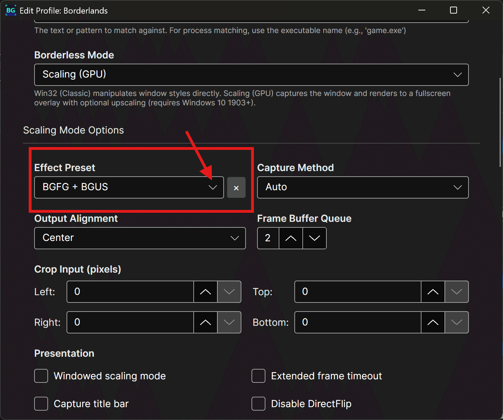Image resolution: width=503 pixels, height=420 pixels.
Task: Click the Left crop input field
Action: (x=130, y=292)
